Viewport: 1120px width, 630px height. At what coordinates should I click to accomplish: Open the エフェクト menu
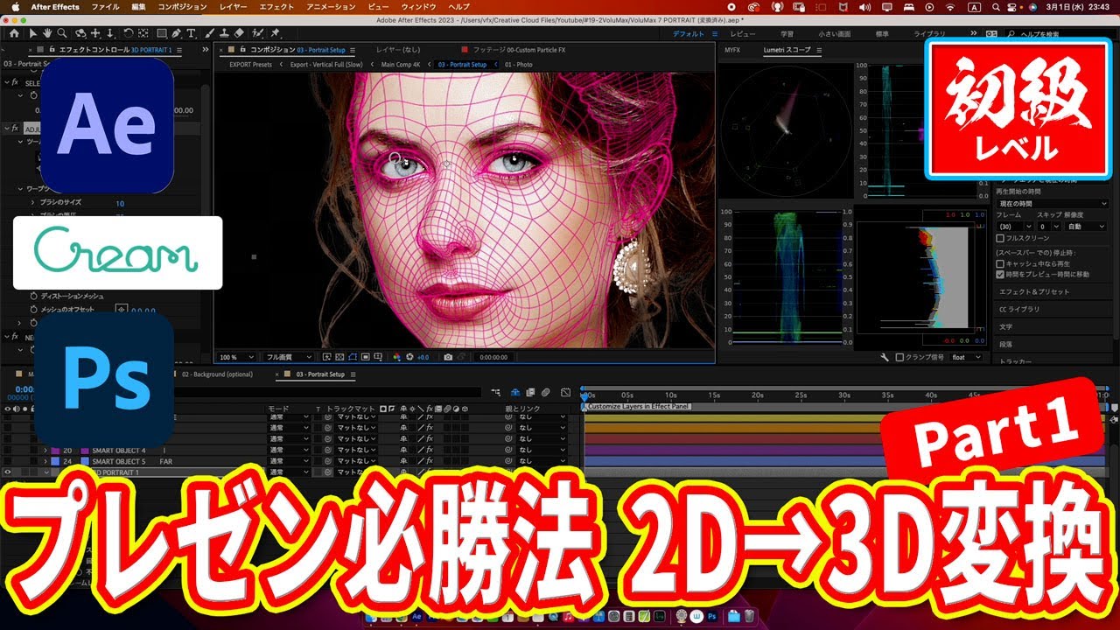277,7
